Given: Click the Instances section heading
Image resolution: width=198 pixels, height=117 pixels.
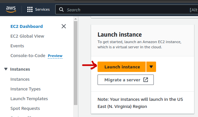Looking at the screenshot, I should coord(20,69).
